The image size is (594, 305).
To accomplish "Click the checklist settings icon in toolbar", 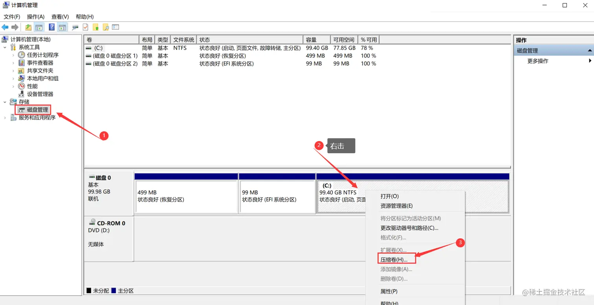I will [x=115, y=27].
